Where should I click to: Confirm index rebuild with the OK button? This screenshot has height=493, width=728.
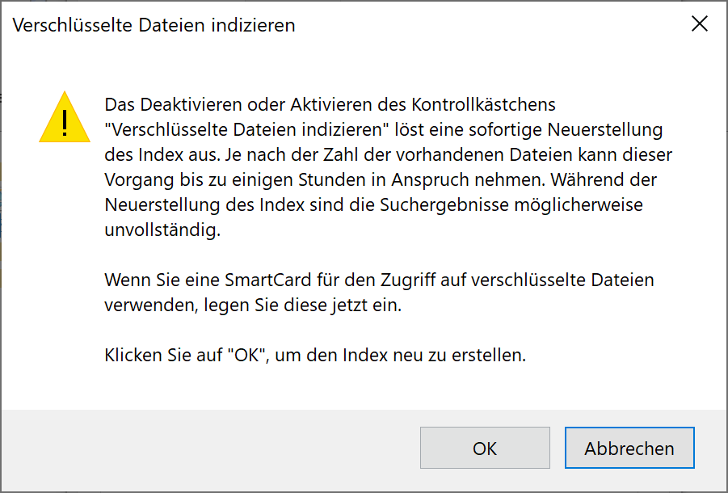click(485, 448)
